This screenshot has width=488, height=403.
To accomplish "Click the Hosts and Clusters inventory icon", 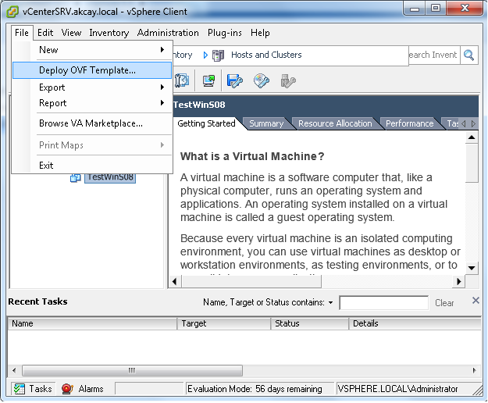I will coord(218,55).
